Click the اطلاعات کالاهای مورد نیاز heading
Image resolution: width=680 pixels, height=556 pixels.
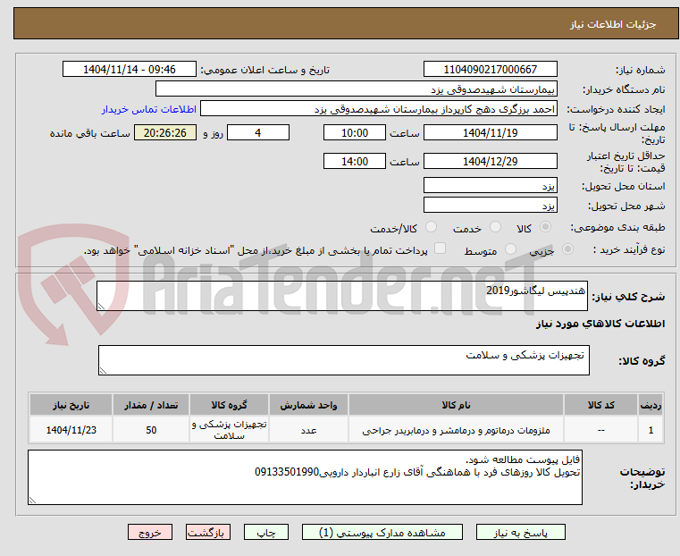600,324
